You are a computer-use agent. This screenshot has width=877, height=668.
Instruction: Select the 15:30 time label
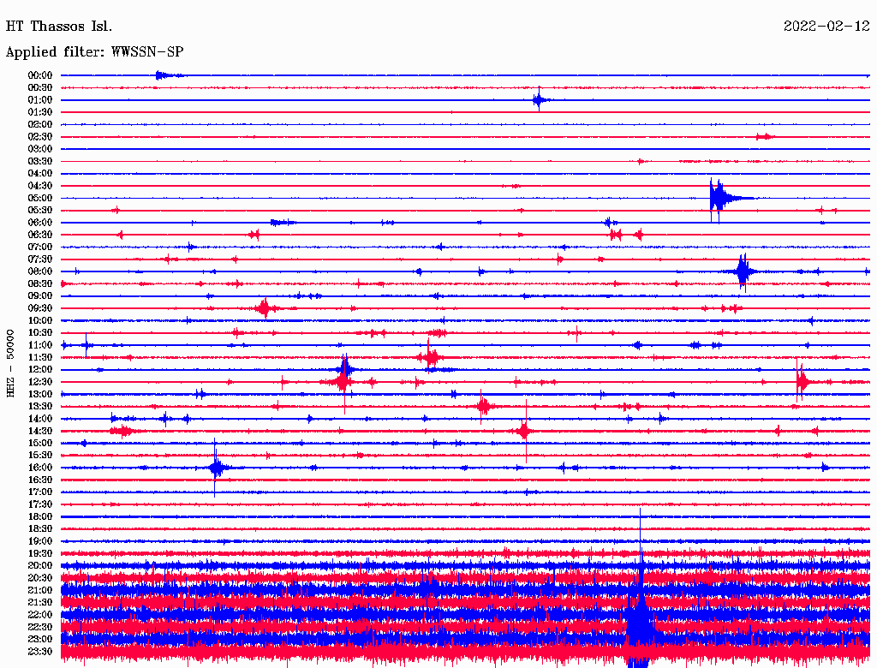39,456
